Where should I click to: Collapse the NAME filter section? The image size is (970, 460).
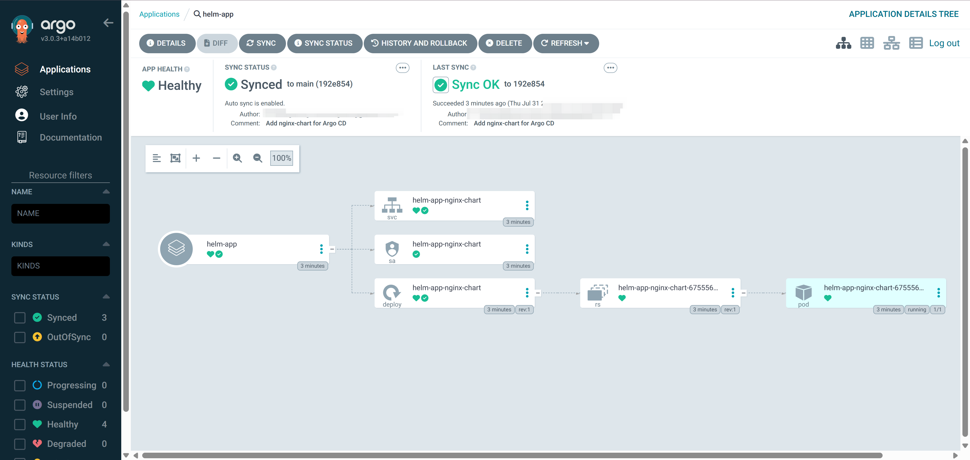pyautogui.click(x=106, y=192)
